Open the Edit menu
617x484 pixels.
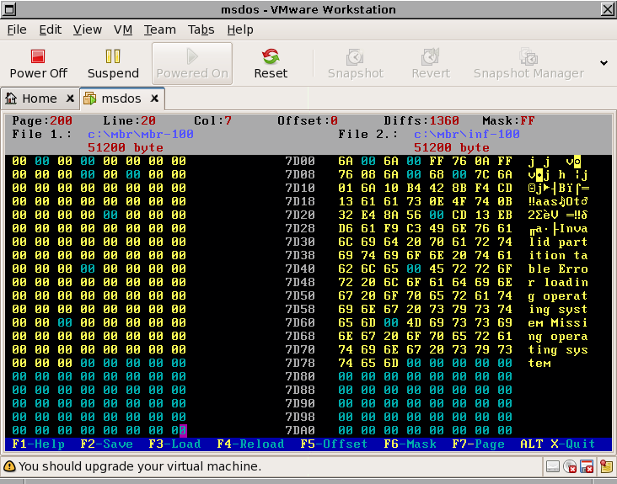pyautogui.click(x=51, y=29)
